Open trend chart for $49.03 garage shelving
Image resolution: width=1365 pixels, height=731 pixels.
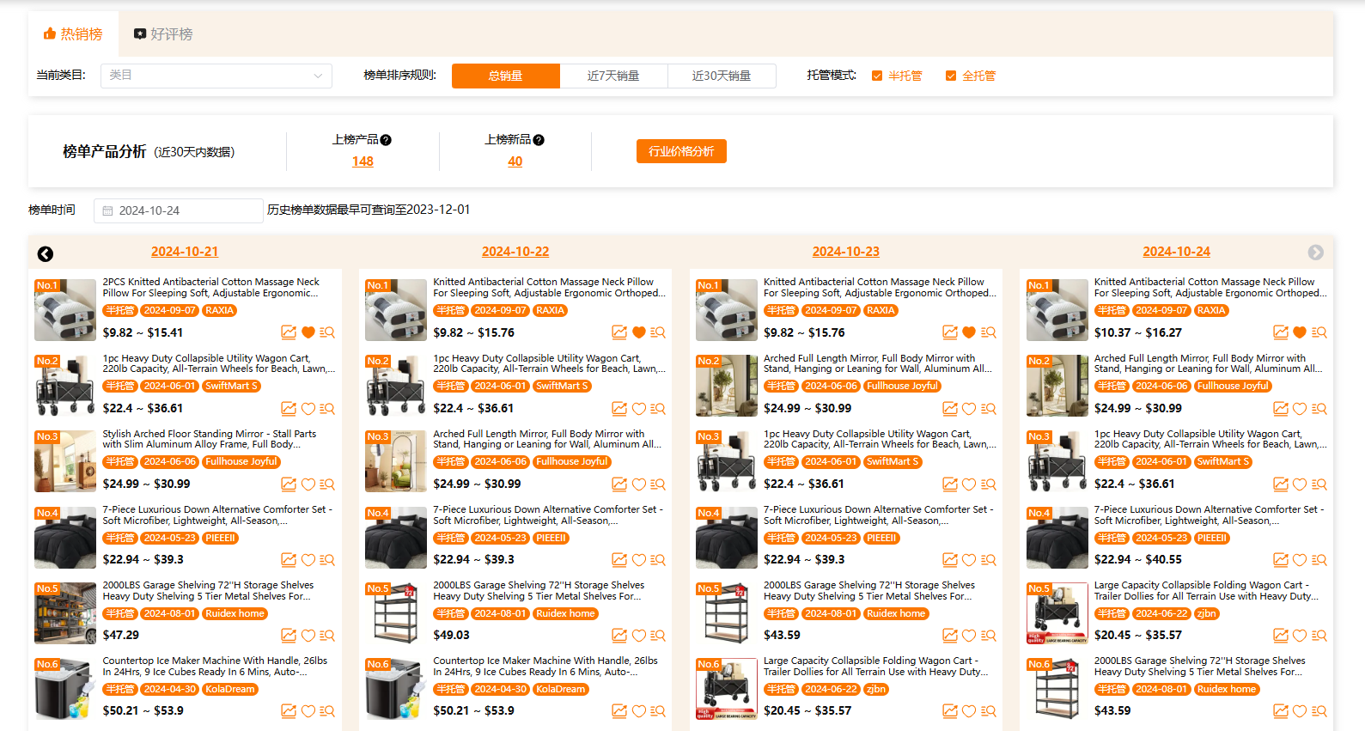click(x=619, y=636)
